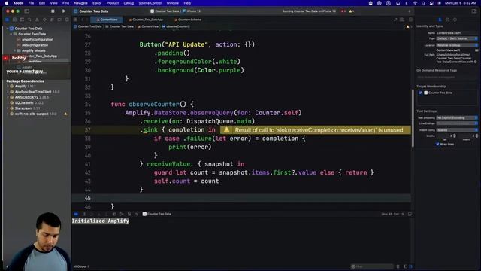
Task: Open adjust editor options icon
Action: [402, 20]
